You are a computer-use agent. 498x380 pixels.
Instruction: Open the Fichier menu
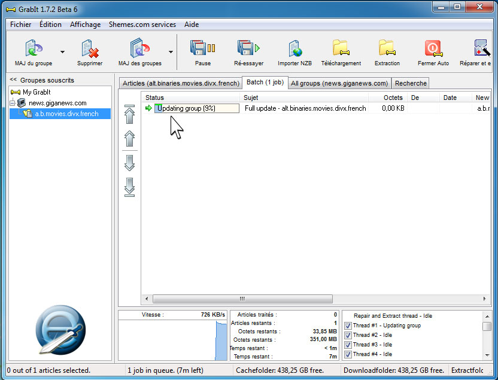tap(20, 25)
